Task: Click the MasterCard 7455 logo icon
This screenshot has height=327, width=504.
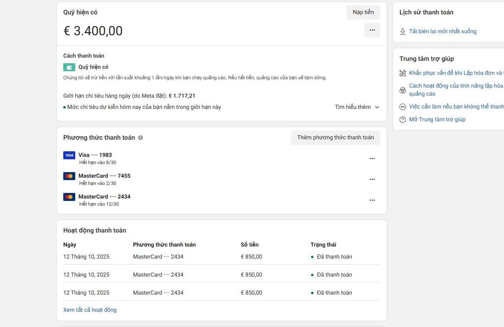Action: click(x=69, y=176)
